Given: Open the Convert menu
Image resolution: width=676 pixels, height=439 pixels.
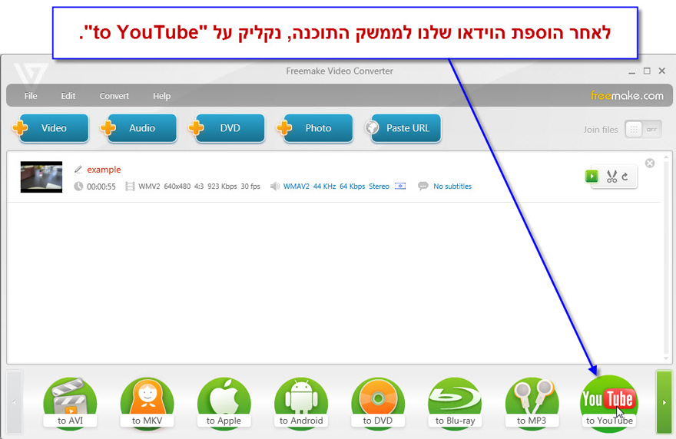Looking at the screenshot, I should 114,96.
